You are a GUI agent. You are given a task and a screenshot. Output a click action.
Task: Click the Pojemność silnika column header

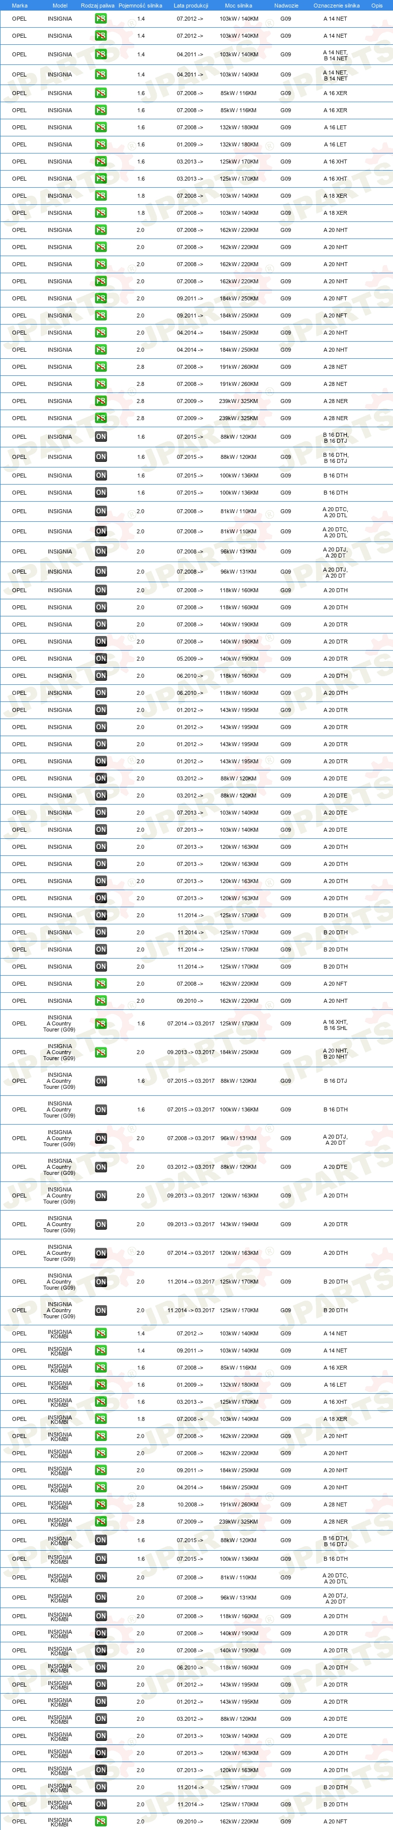coord(140,5)
